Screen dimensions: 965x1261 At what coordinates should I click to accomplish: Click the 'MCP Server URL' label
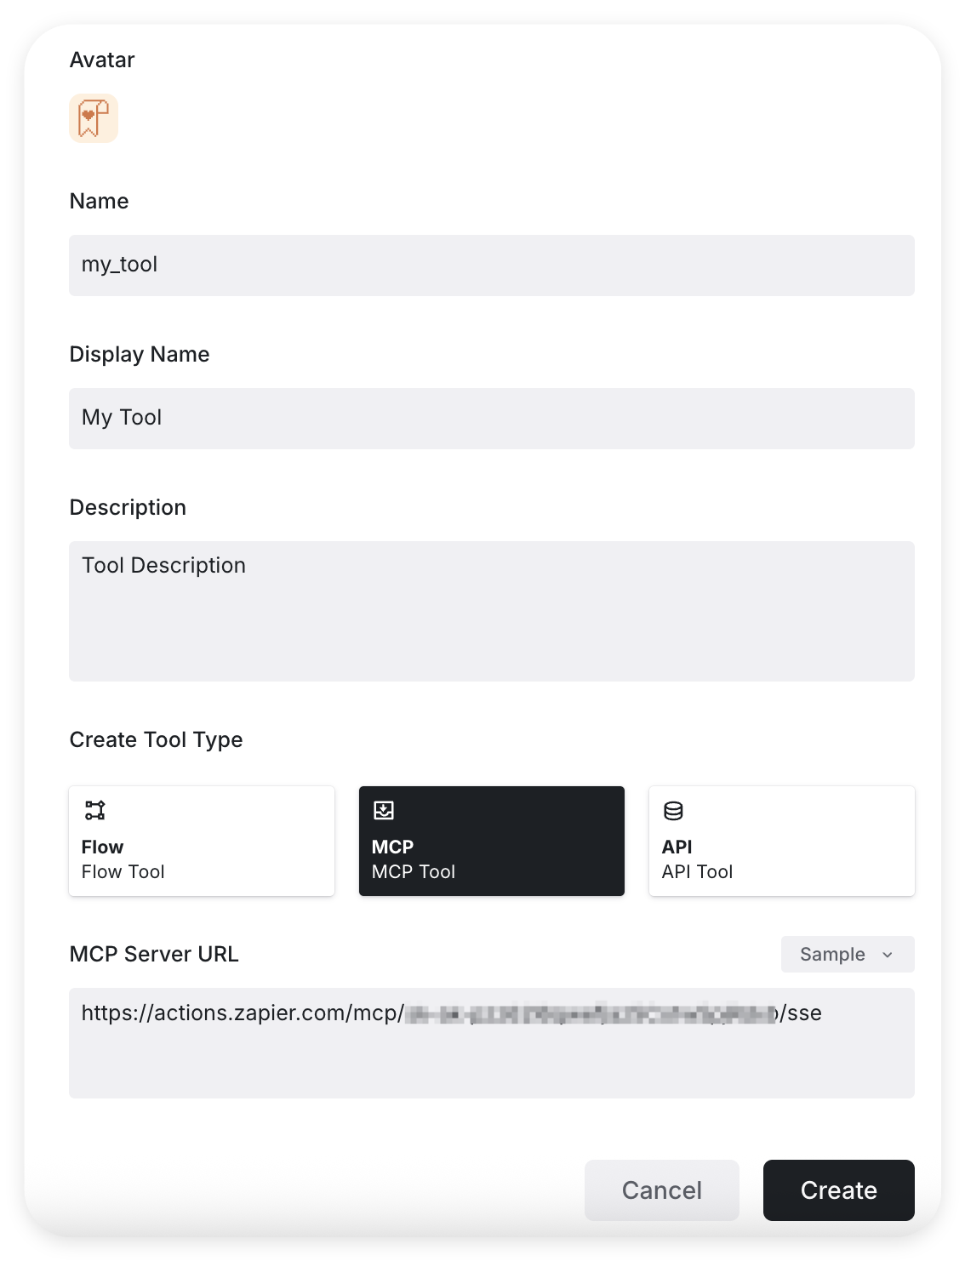pos(154,954)
